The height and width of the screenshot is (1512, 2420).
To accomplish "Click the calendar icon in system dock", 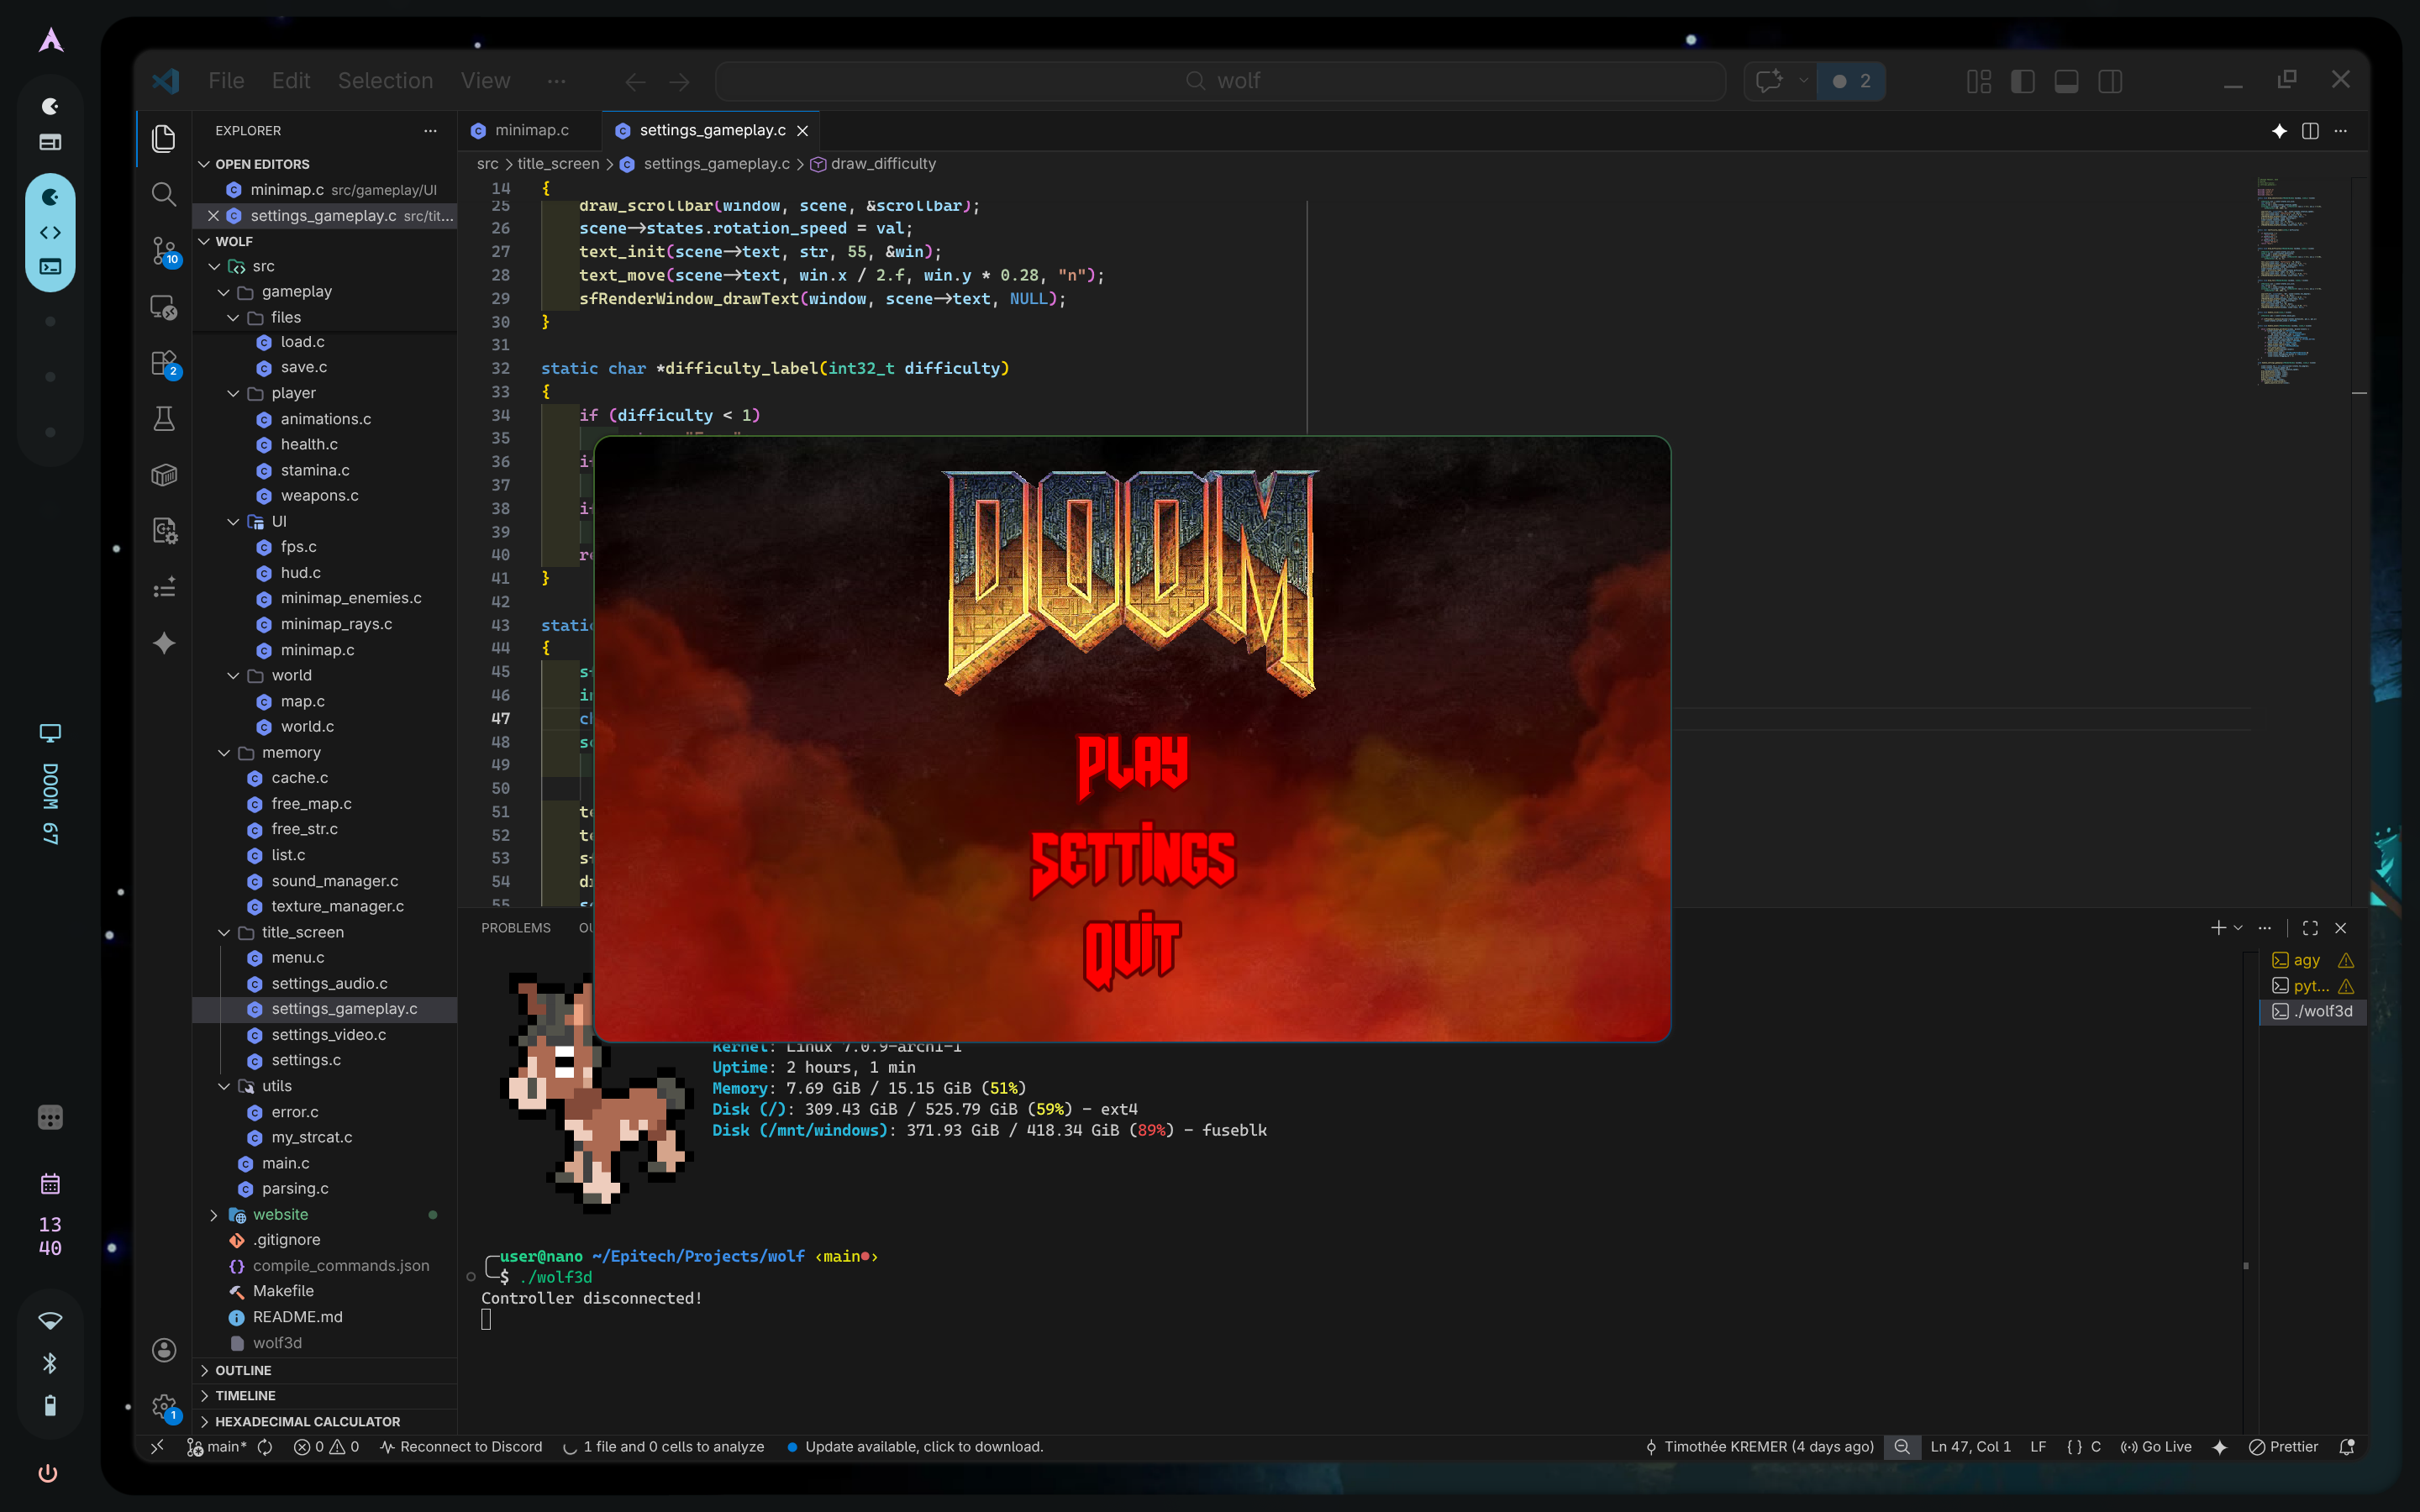I will point(50,1184).
